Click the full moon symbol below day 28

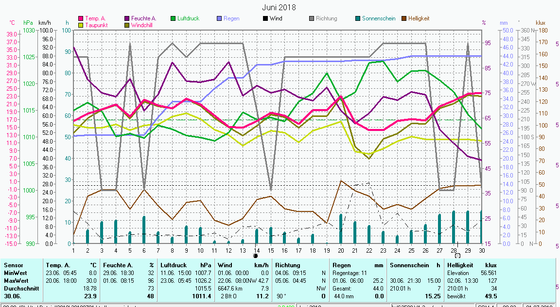[457, 255]
